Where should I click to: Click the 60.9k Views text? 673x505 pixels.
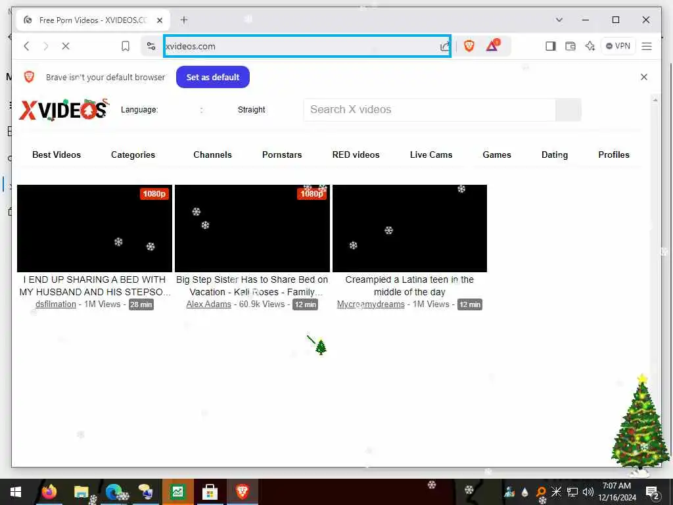(262, 304)
